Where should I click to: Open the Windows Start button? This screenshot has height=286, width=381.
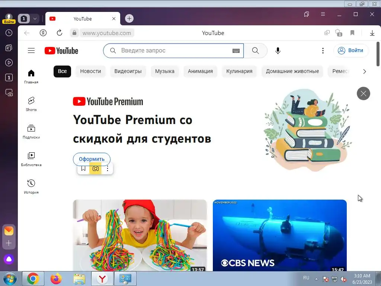coord(10,279)
